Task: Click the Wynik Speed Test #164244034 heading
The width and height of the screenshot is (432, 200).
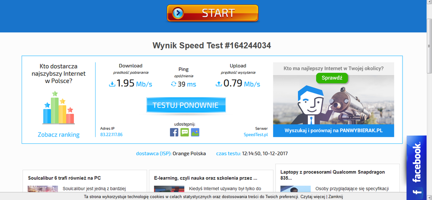Action: pos(212,45)
